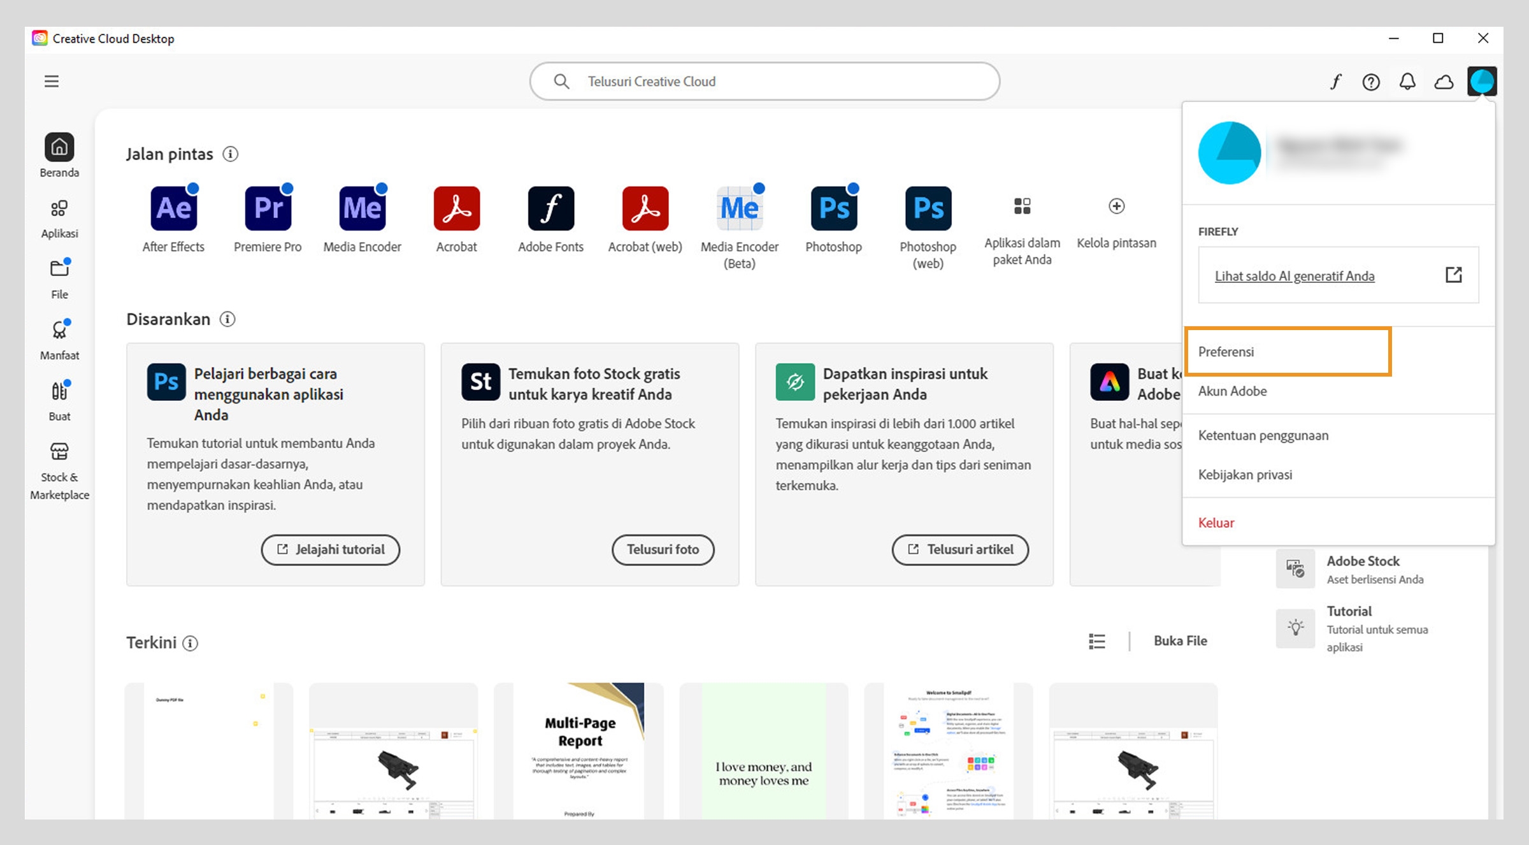Close account menu via profile avatar
Screen dimensions: 1529x845
1481,81
